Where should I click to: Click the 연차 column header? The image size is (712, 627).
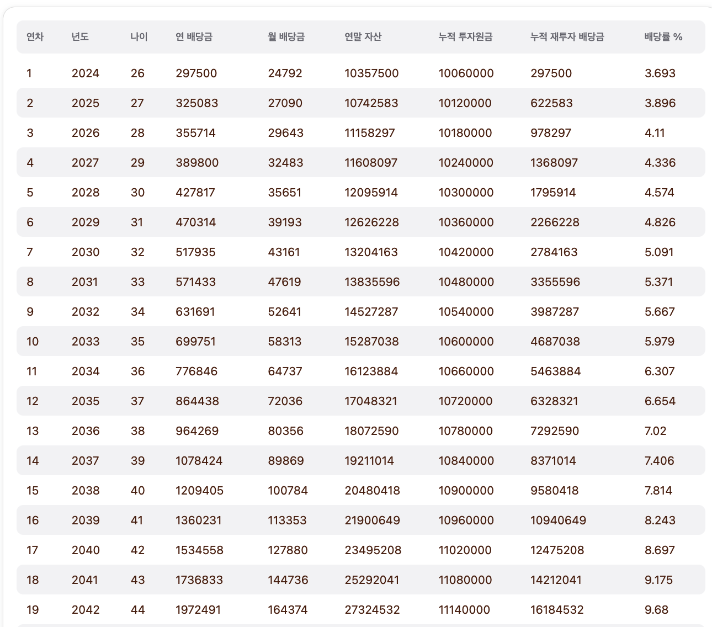[35, 37]
